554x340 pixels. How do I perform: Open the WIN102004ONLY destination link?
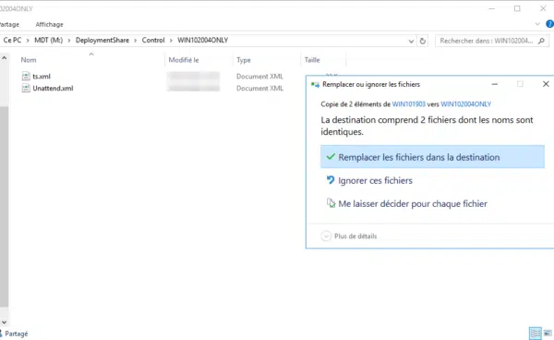466,104
